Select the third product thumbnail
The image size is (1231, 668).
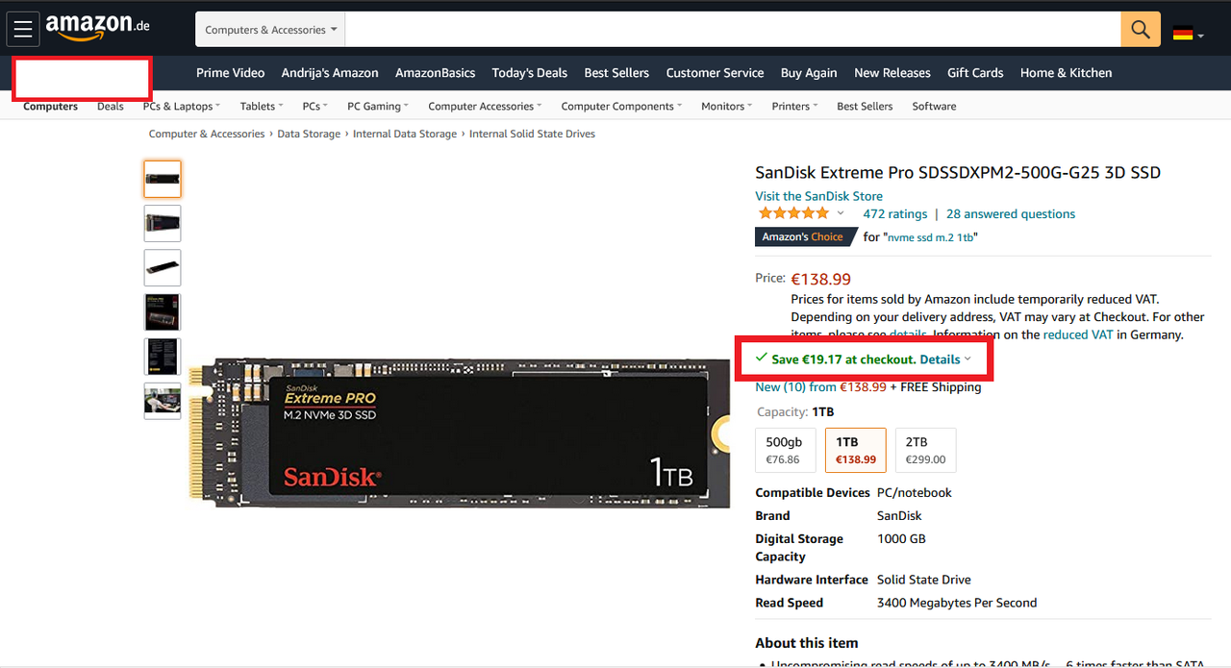163,268
